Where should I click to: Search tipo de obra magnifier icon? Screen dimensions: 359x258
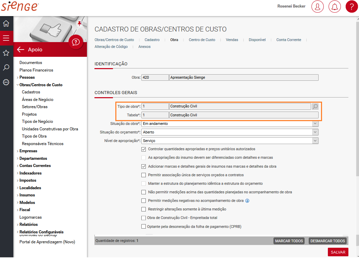point(315,106)
